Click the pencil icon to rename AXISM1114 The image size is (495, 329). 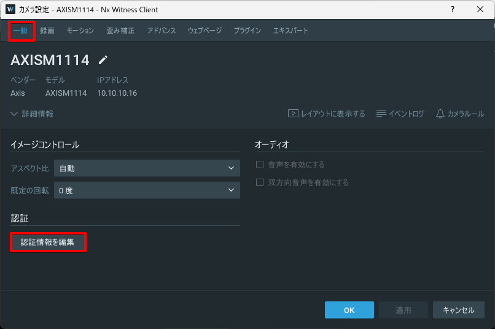[103, 60]
